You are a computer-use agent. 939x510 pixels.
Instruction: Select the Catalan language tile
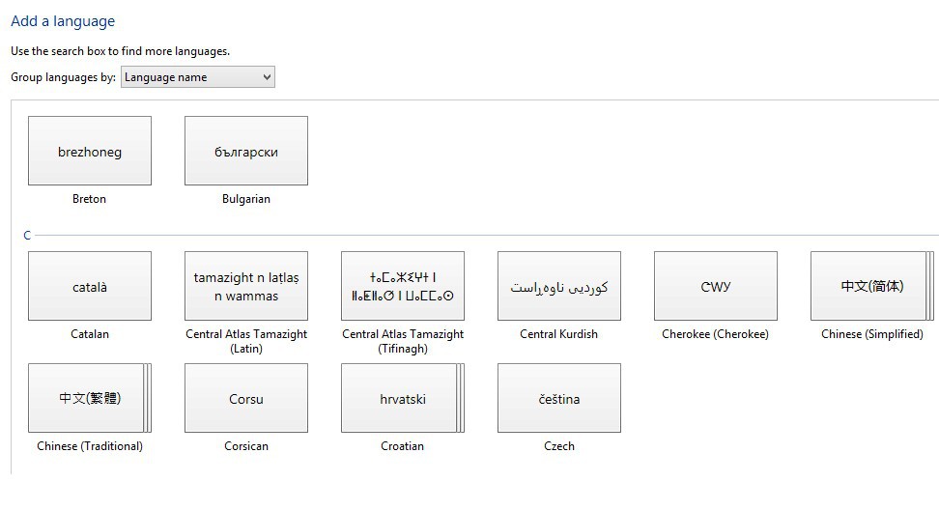point(90,286)
